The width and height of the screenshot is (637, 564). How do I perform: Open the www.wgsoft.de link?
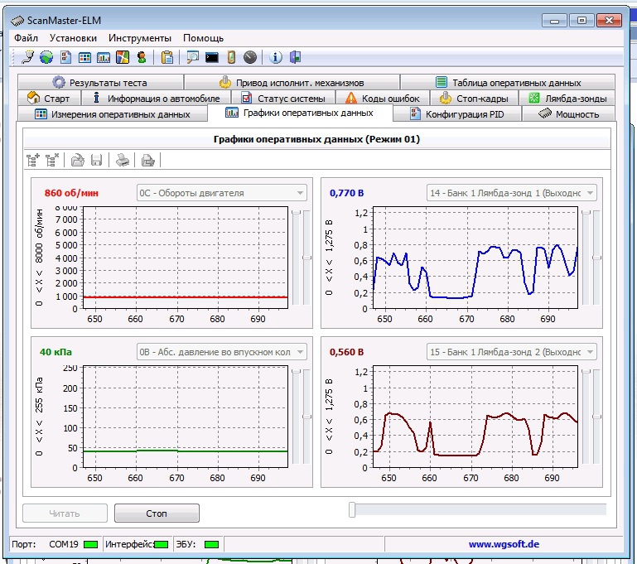504,545
